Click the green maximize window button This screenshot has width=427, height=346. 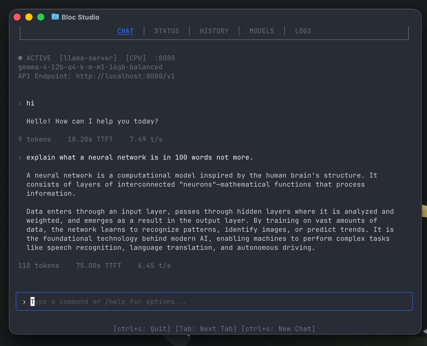point(41,17)
